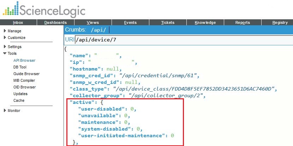Click the /api/ breadcrumb link
This screenshot has height=146, width=293.
click(98, 30)
